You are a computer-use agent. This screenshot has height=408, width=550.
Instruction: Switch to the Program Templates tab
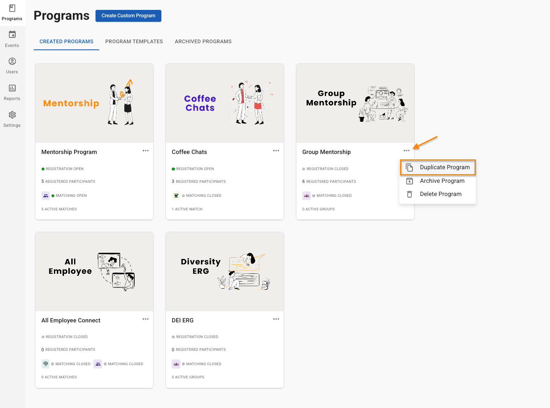coord(134,42)
